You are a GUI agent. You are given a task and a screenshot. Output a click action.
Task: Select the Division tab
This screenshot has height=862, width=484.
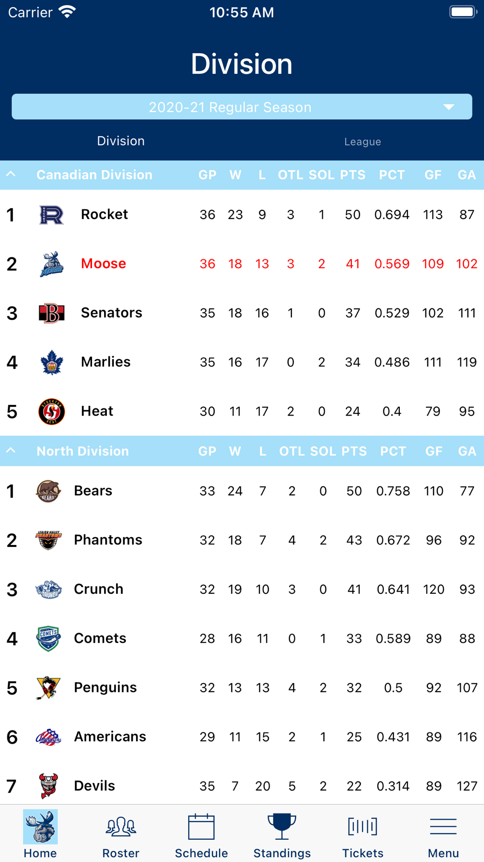click(121, 141)
